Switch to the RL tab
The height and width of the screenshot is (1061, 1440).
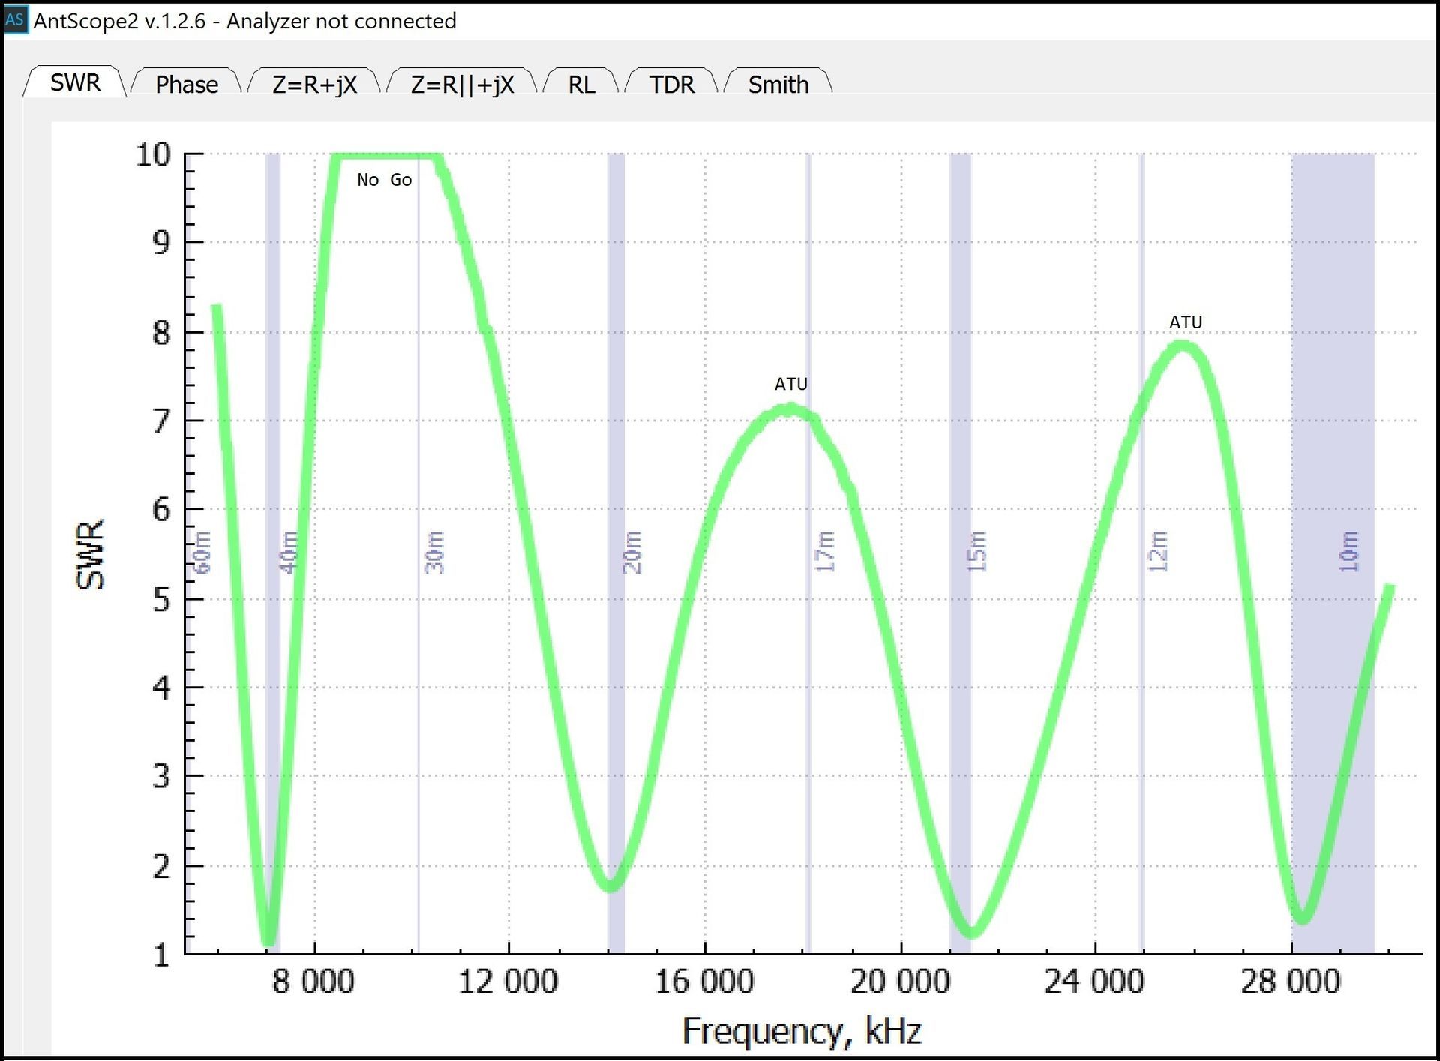coord(581,84)
